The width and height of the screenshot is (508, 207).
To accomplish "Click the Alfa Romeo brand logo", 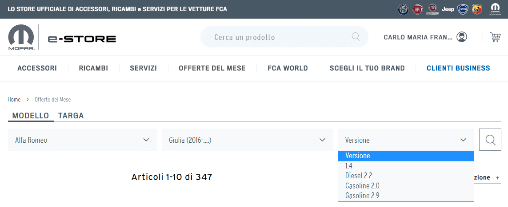I will [x=404, y=9].
